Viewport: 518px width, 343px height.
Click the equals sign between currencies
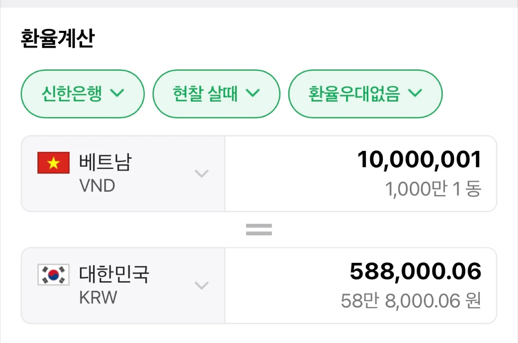[x=259, y=230]
